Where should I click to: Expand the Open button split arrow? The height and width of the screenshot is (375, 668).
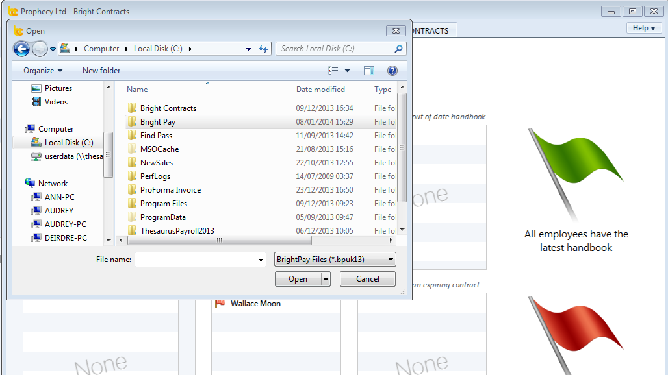click(x=326, y=279)
